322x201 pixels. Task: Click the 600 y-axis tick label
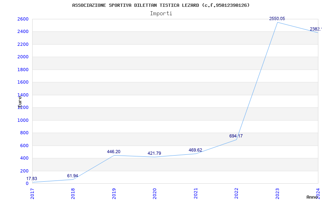click(24, 146)
